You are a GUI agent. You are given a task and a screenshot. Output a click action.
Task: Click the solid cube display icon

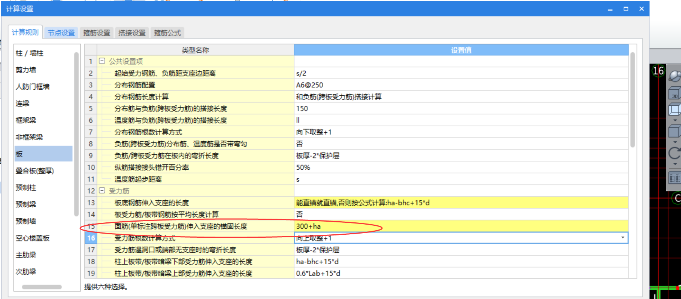pos(675,131)
